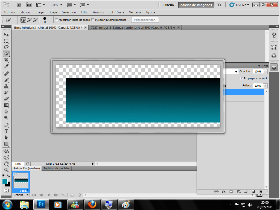Select the Hand tool

point(6,164)
